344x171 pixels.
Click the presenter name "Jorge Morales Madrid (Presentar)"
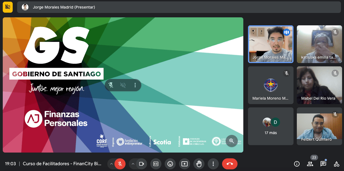coord(64,7)
